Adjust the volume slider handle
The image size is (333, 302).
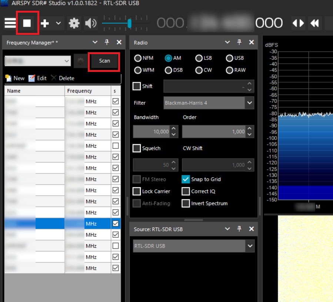(129, 23)
